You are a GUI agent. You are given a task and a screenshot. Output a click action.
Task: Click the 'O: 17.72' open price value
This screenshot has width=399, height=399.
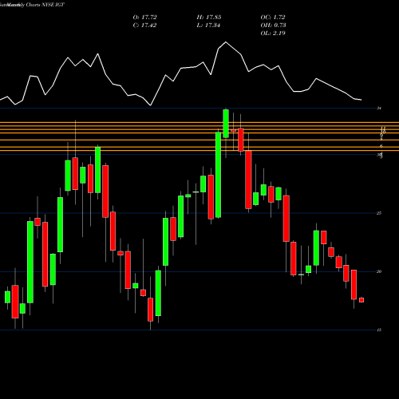[144, 18]
